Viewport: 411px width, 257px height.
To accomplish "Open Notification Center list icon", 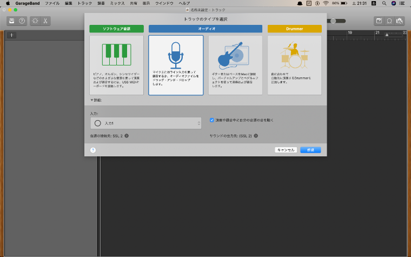I will 402,3.
